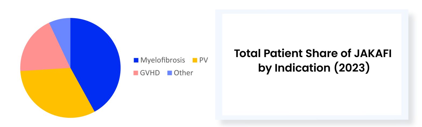Select the Other legend label
The height and width of the screenshot is (127, 422).
183,73
